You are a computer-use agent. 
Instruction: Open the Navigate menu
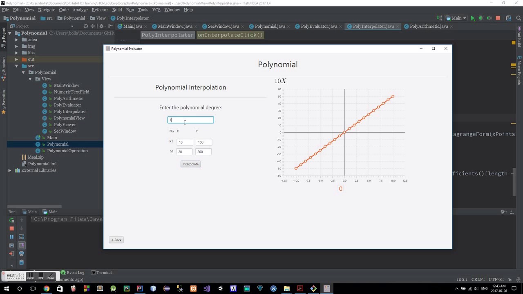point(46,9)
